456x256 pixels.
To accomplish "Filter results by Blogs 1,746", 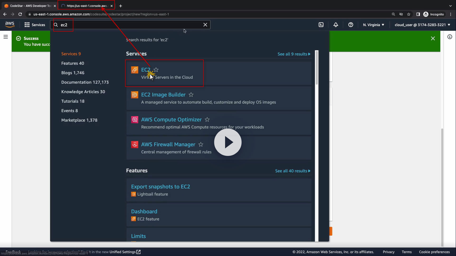I will coord(73,73).
